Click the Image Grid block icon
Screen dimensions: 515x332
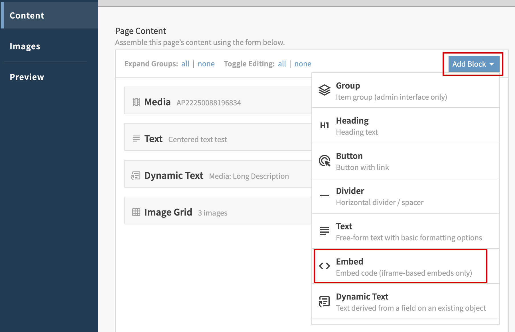pos(136,212)
